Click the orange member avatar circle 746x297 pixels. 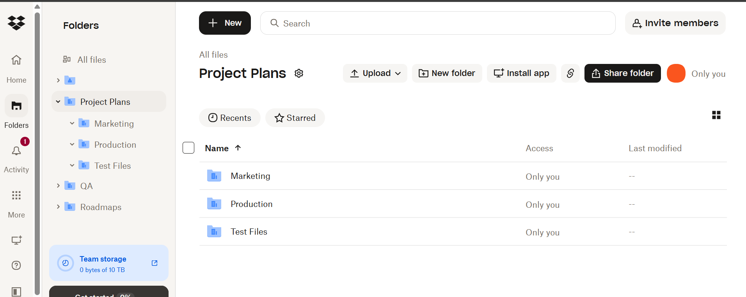click(x=676, y=73)
